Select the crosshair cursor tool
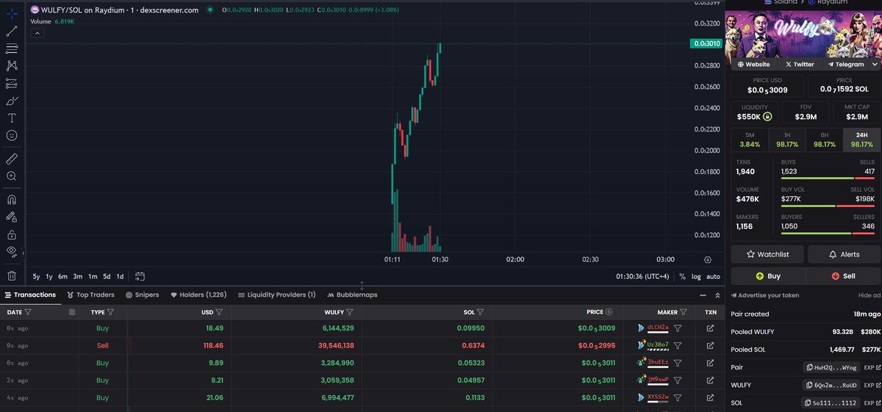Screen dimensions: 882x412 (x=12, y=14)
